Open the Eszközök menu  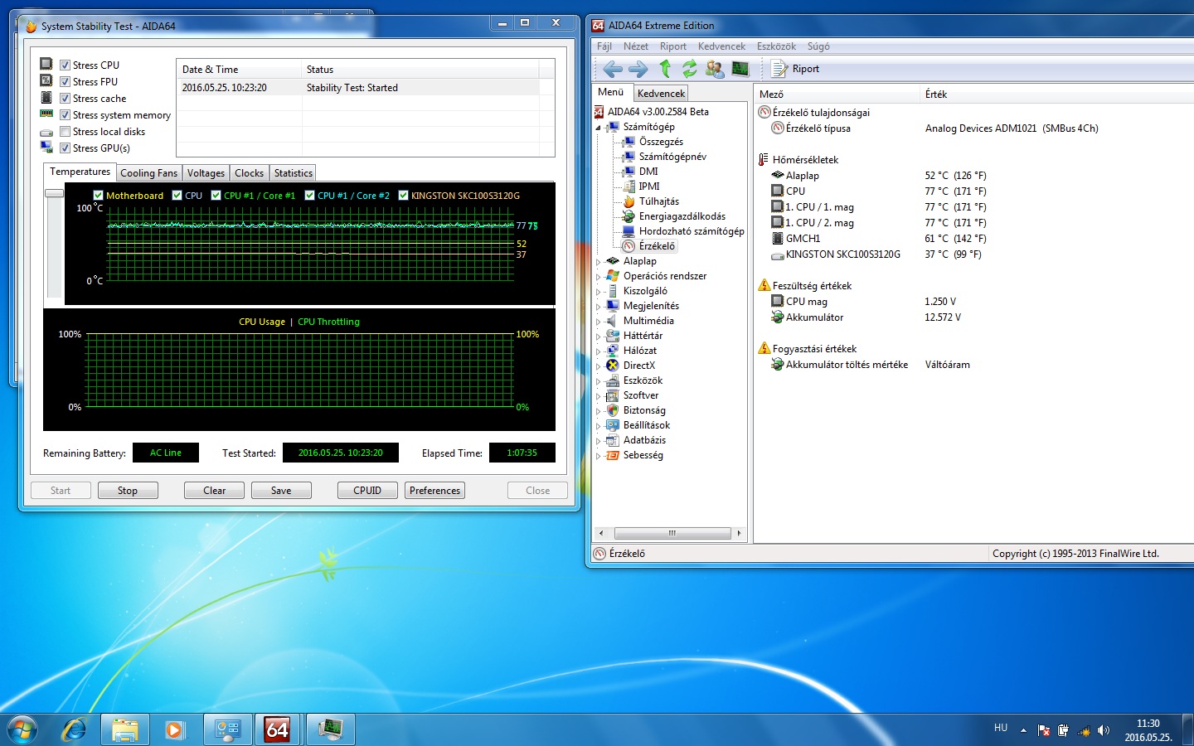(776, 46)
